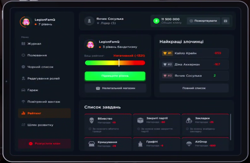Image resolution: width=250 pixels, height=163 pixels.
Task: Click the rating gradient bar marker
Action: pyautogui.click(x=119, y=63)
